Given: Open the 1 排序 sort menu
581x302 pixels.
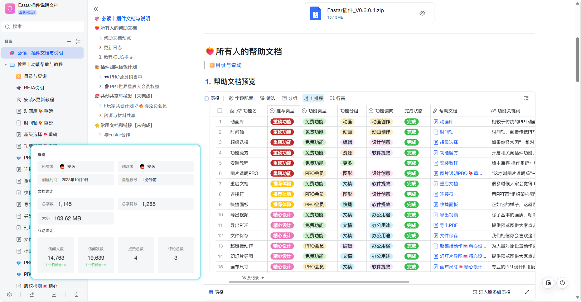Looking at the screenshot, I should (x=314, y=98).
